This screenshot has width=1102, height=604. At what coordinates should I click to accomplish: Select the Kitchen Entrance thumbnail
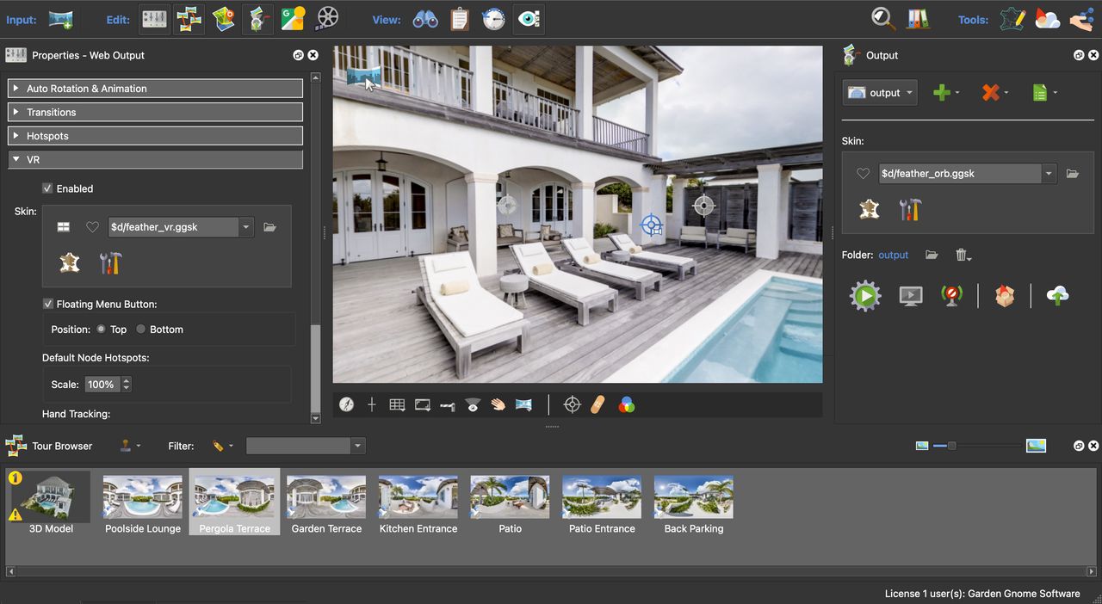tap(418, 503)
